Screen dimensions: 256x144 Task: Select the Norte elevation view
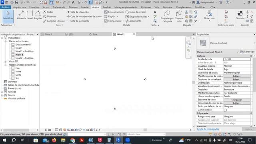[18, 72]
